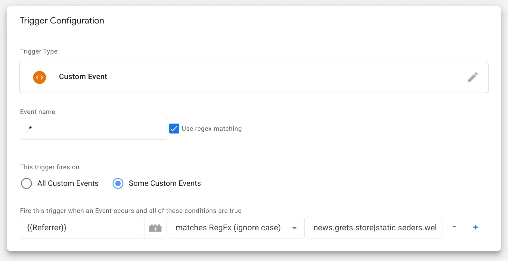The image size is (508, 261).
Task: Click the Custom Event trigger type text
Action: pos(83,77)
